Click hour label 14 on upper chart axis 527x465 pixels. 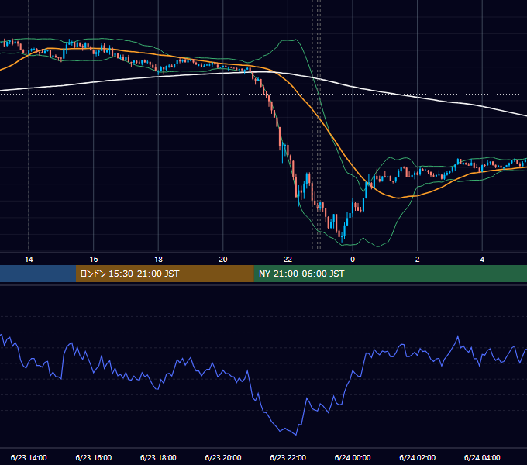pos(29,260)
